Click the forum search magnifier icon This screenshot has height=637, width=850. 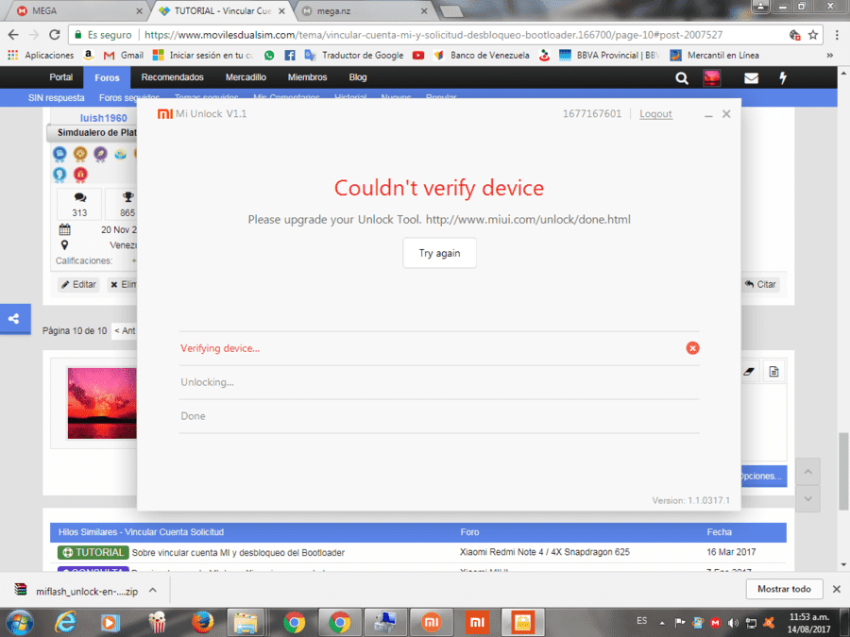tap(682, 78)
